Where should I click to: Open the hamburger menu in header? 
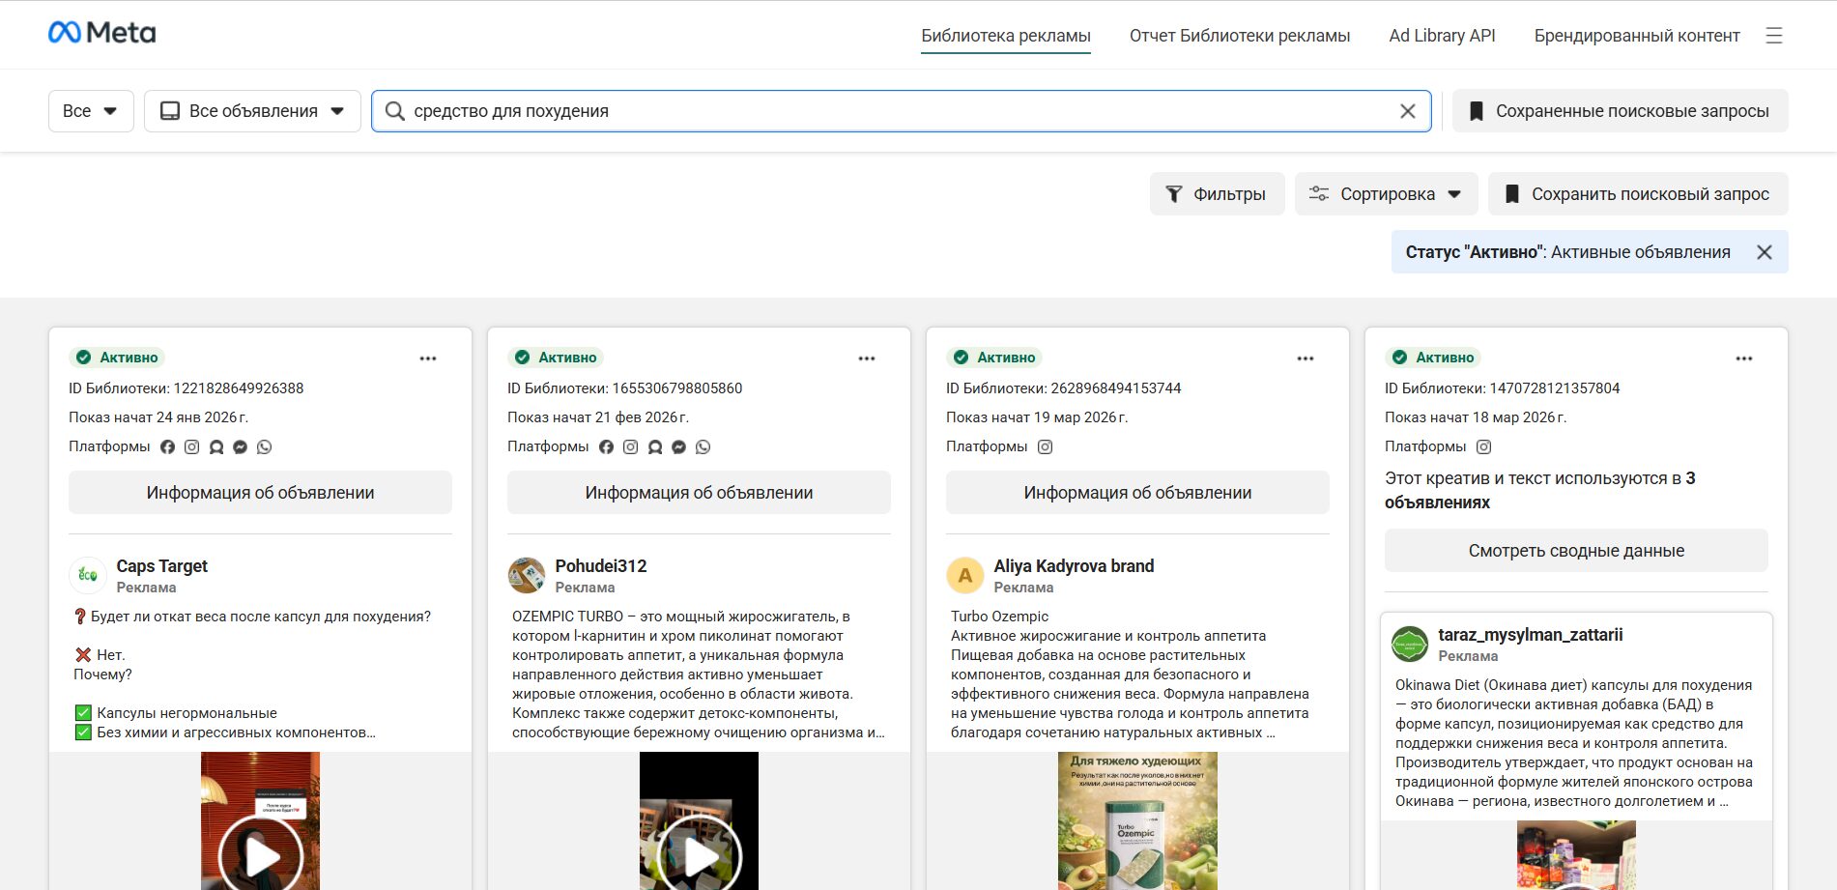(1773, 36)
